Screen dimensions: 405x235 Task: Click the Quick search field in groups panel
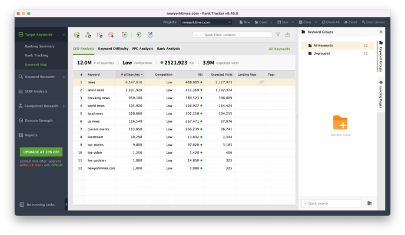(x=331, y=203)
